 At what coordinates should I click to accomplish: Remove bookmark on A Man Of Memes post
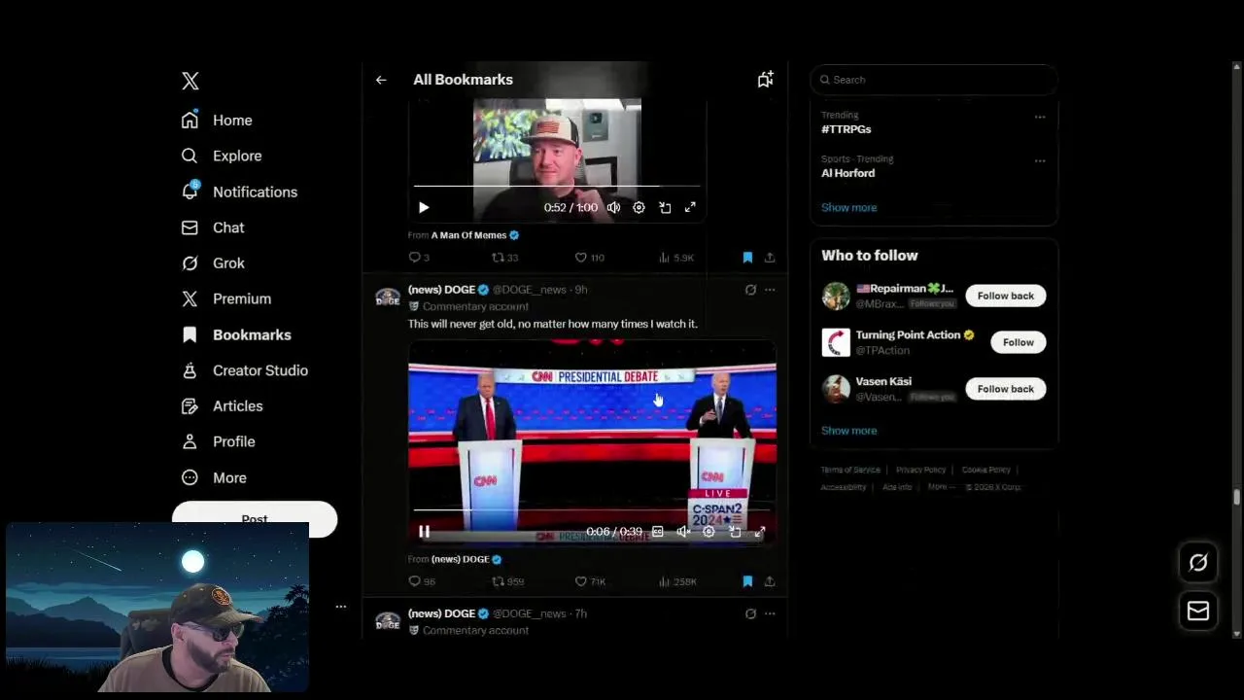pyautogui.click(x=747, y=258)
